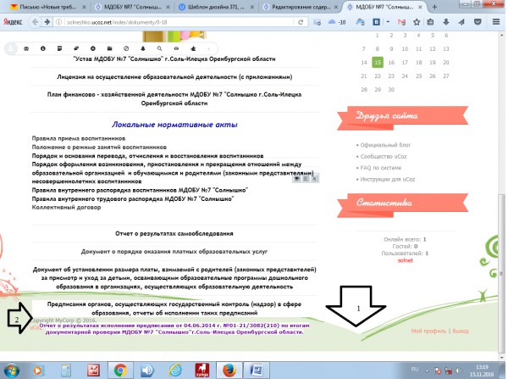This screenshot has height=379, width=508.
Task: Click the uCoz admin bar eye icon
Action: click(176, 48)
